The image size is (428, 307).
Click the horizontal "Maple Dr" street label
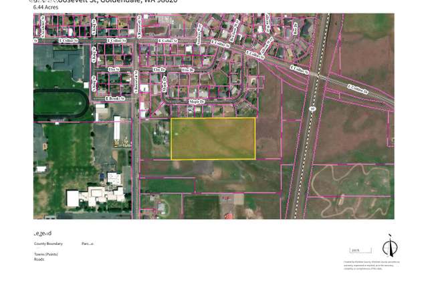(x=197, y=101)
